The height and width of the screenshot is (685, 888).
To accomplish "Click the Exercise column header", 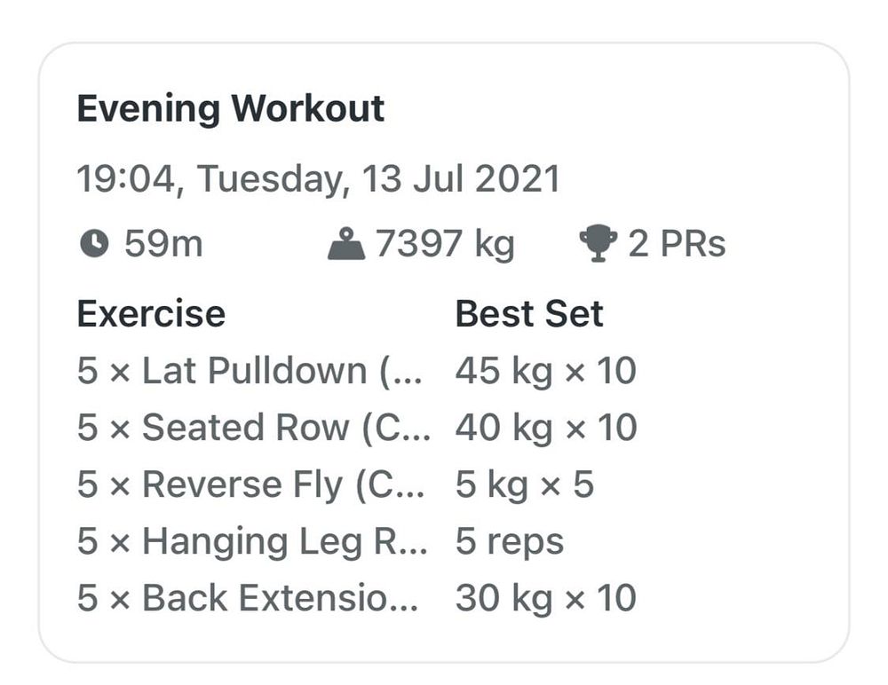I will point(151,313).
